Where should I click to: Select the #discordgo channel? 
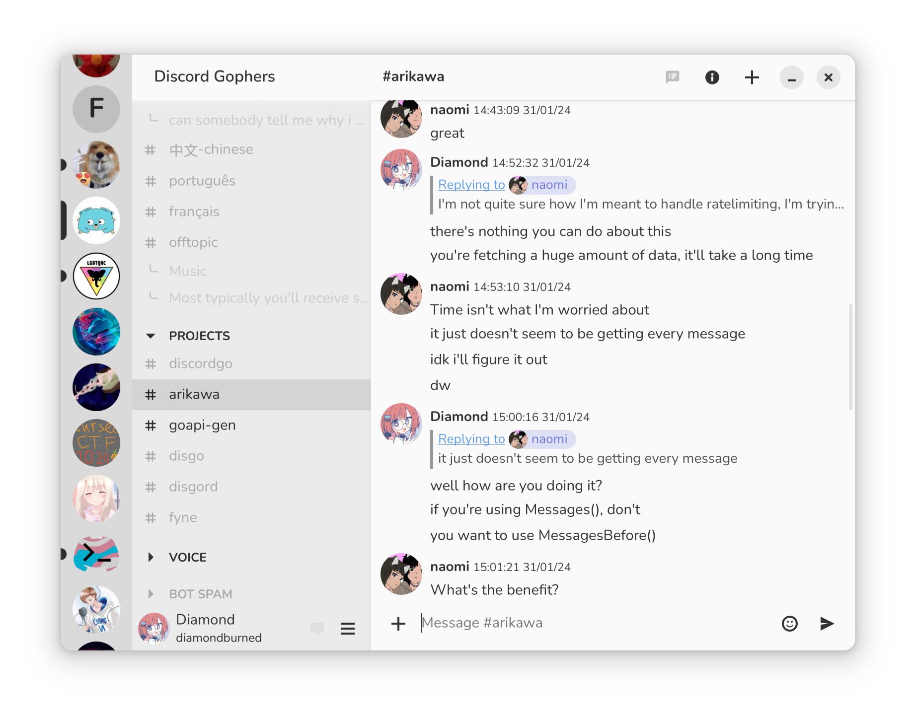[200, 363]
